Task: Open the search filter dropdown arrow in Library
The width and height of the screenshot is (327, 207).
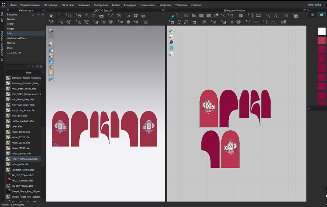Action: (x=32, y=66)
